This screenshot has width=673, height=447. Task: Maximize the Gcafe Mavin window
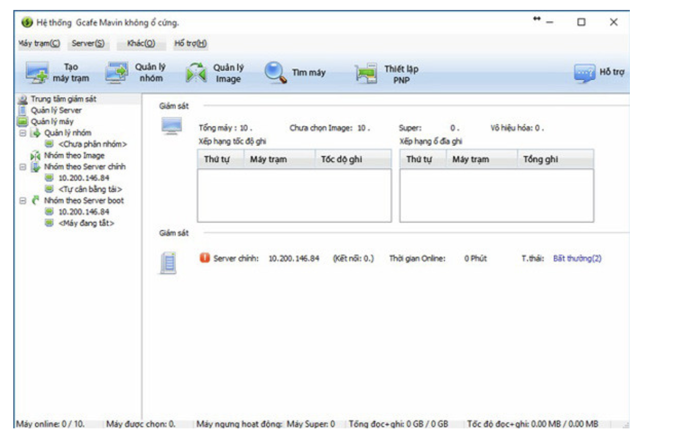point(581,23)
